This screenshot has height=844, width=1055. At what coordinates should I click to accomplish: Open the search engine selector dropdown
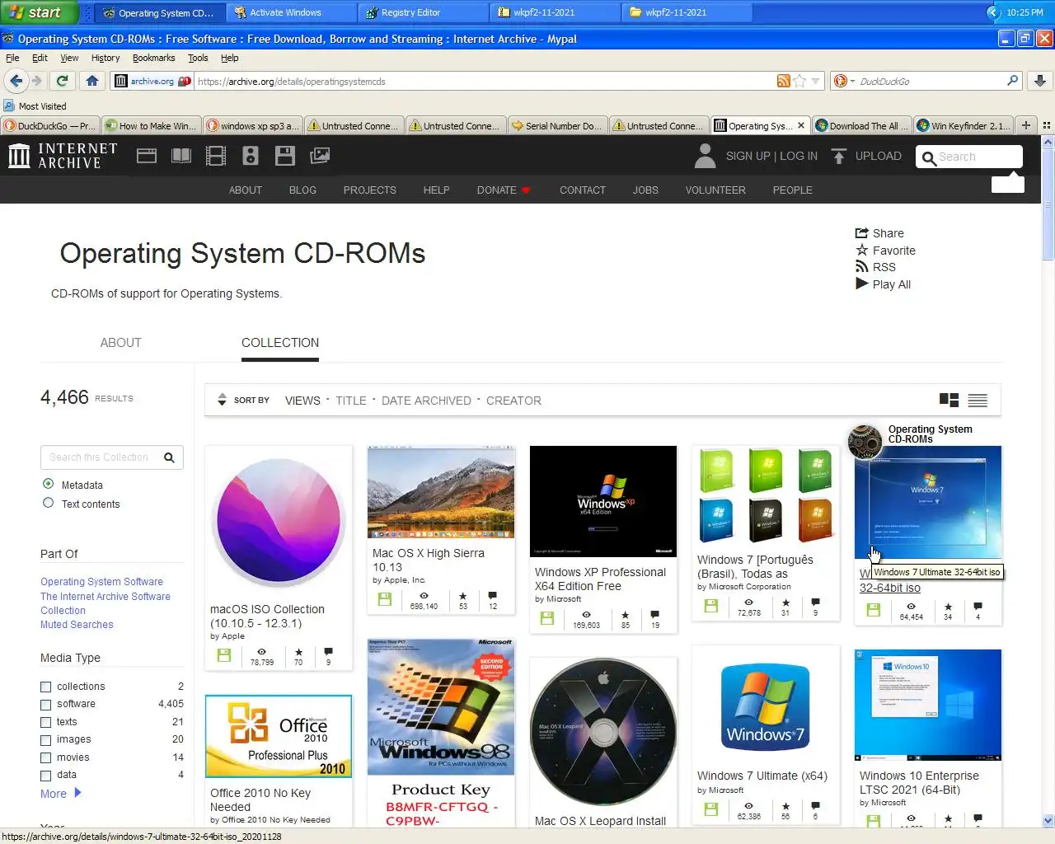[x=844, y=81]
